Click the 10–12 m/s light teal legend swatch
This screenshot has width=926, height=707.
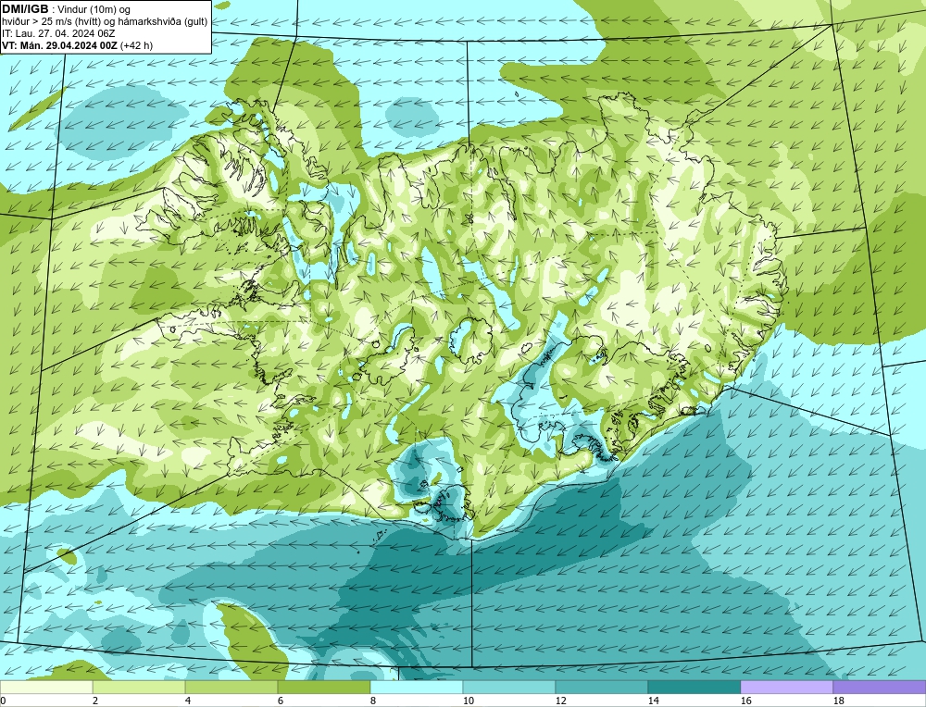pos(509,687)
